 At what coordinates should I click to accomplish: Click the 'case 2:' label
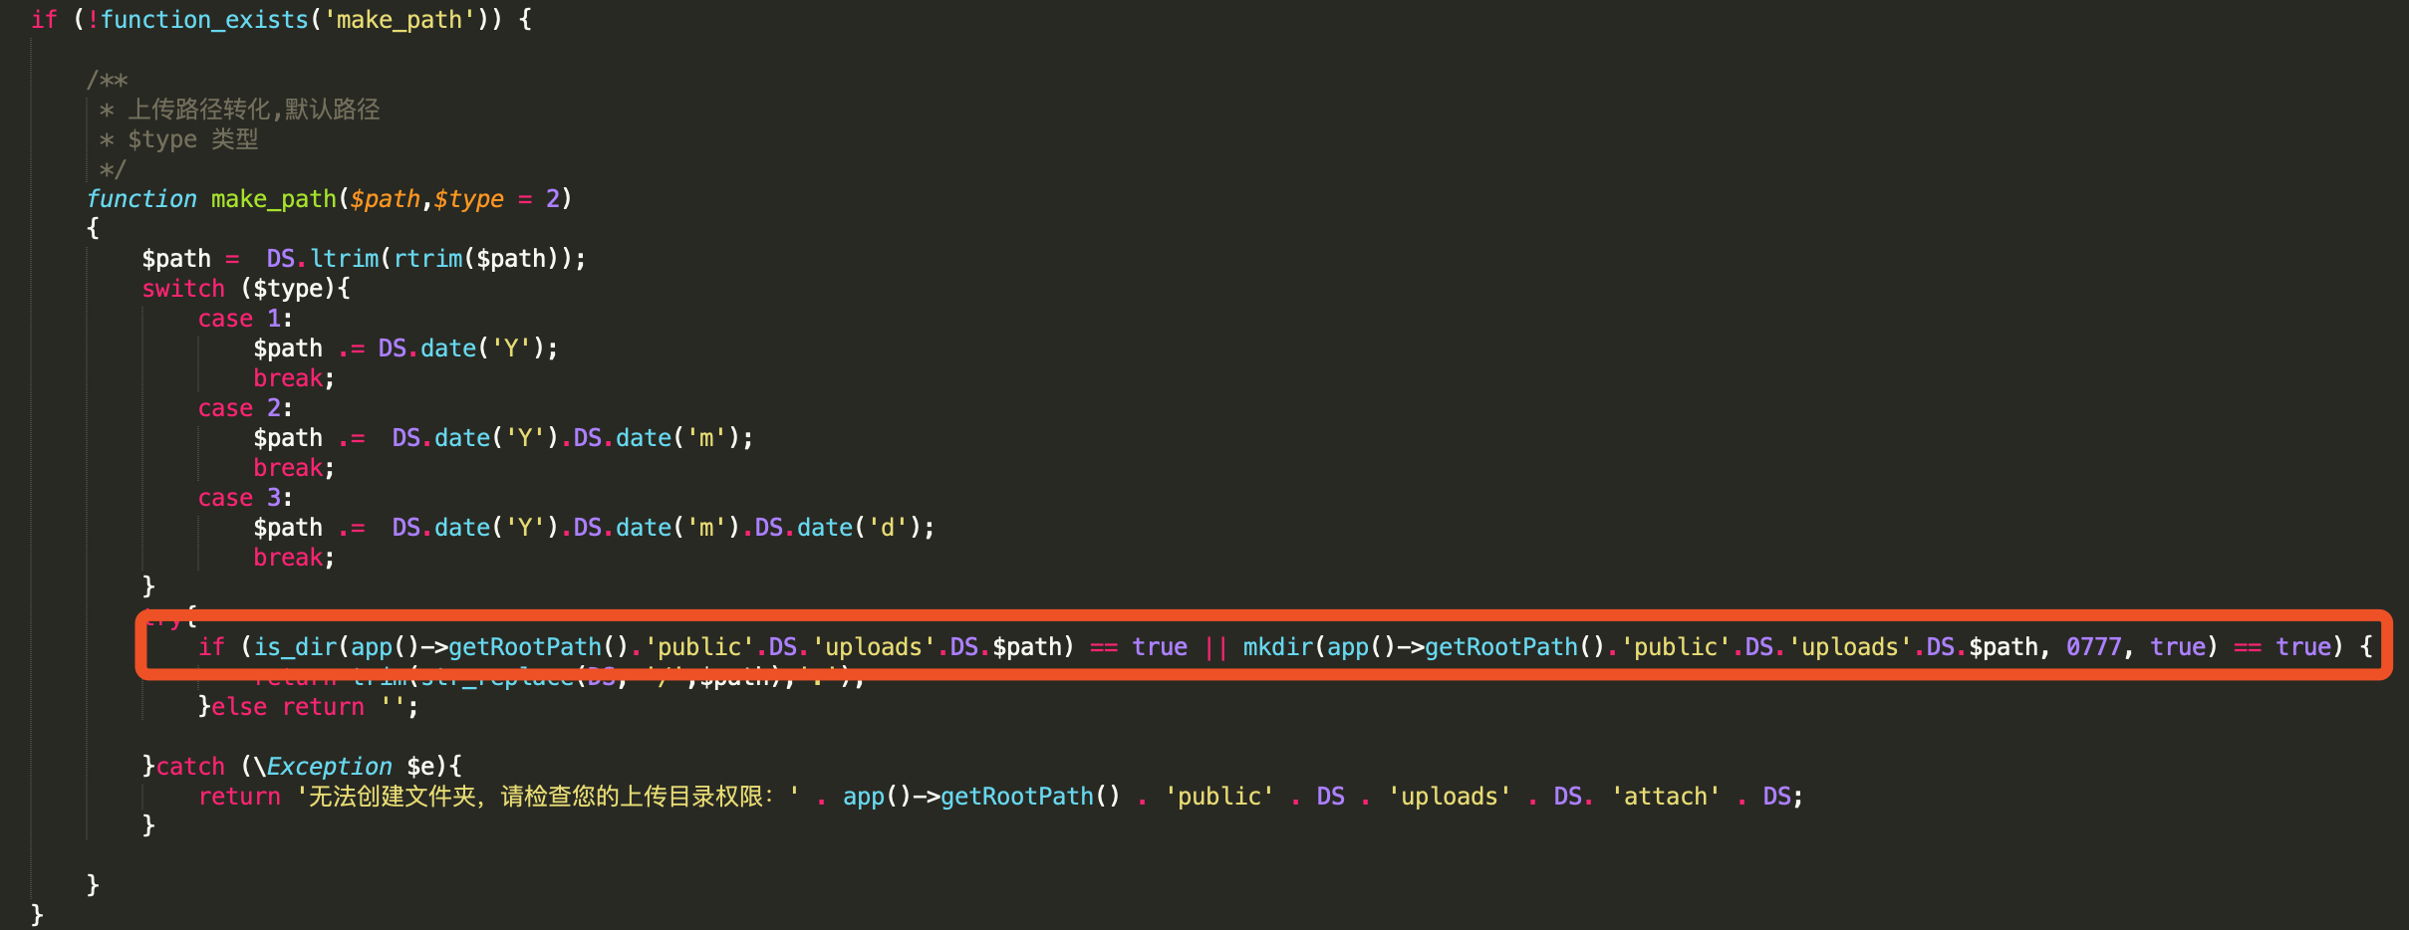click(x=245, y=408)
